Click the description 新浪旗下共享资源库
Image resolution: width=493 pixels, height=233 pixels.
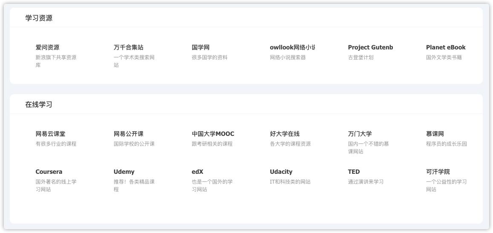tap(56, 61)
